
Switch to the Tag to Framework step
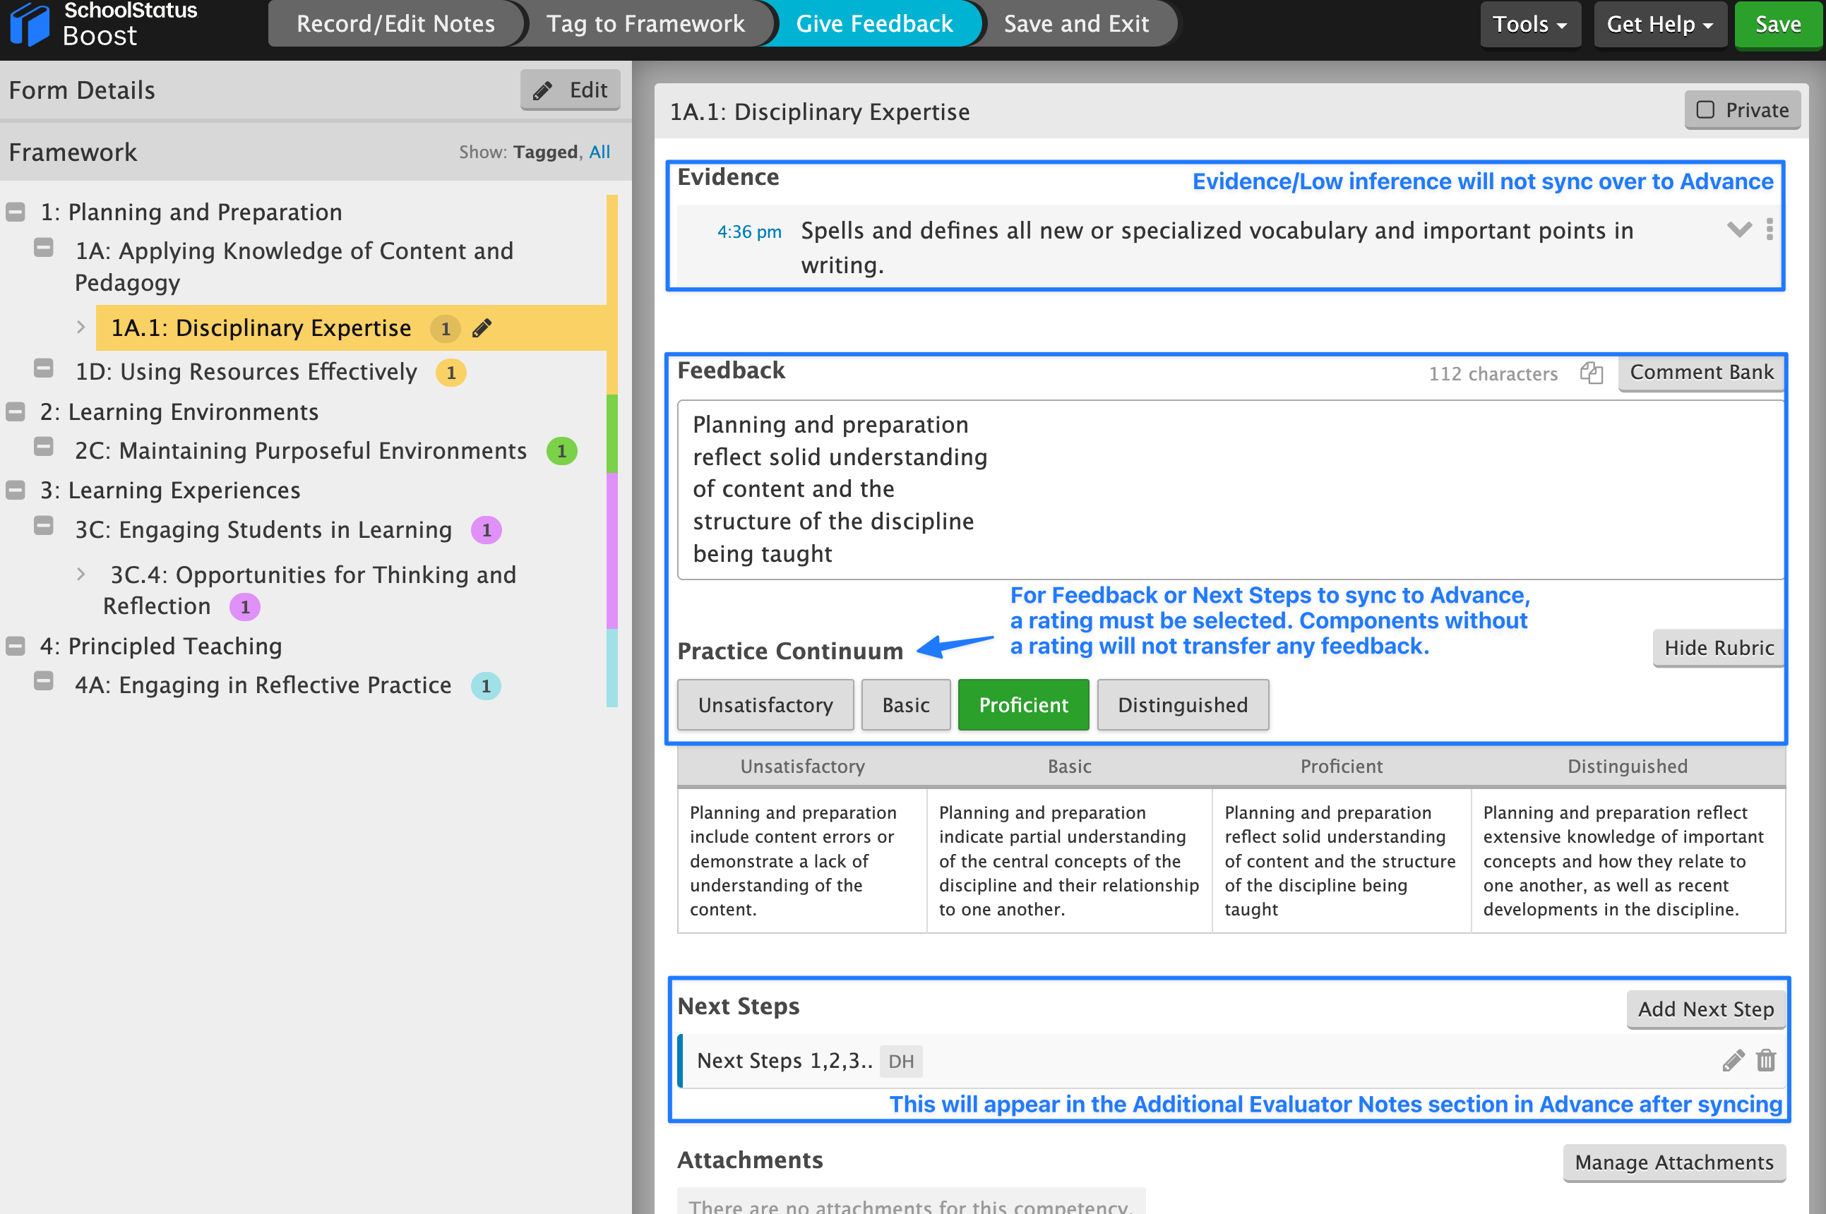[x=645, y=24]
